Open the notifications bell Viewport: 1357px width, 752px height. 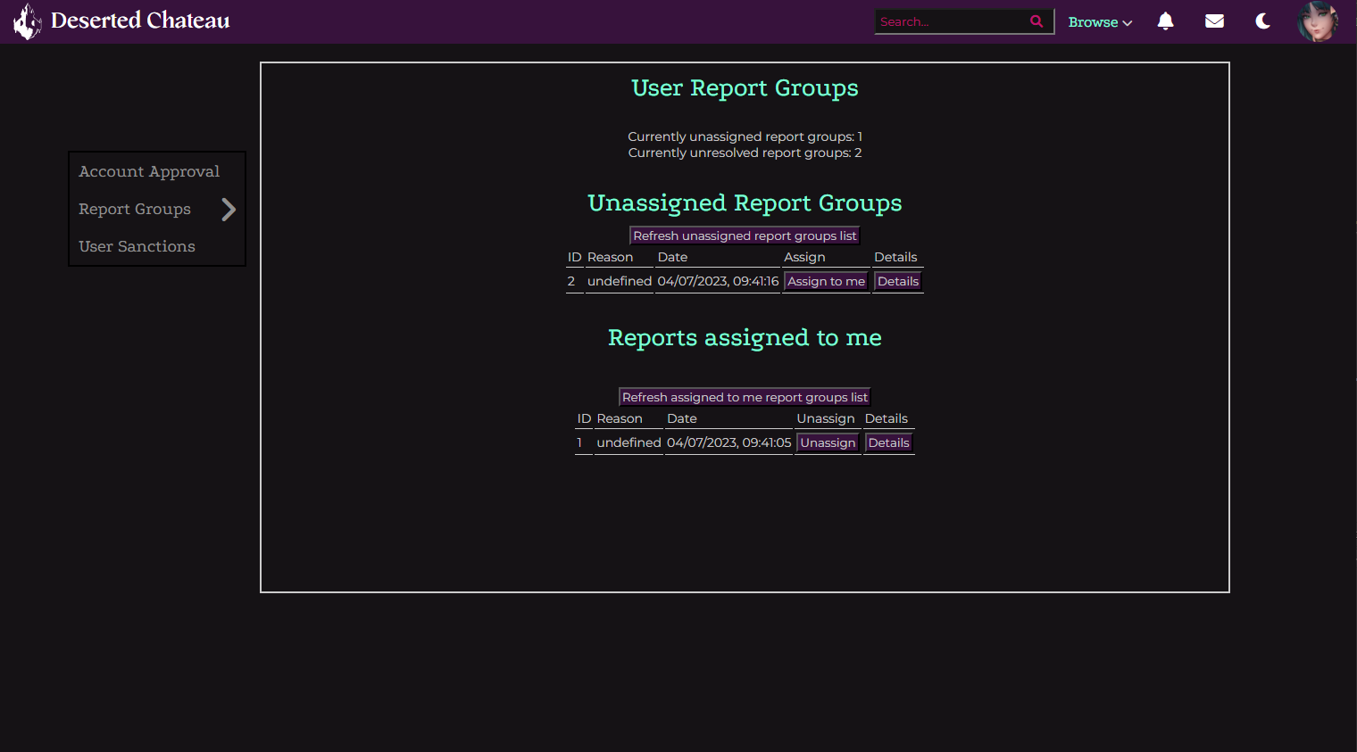[1165, 21]
